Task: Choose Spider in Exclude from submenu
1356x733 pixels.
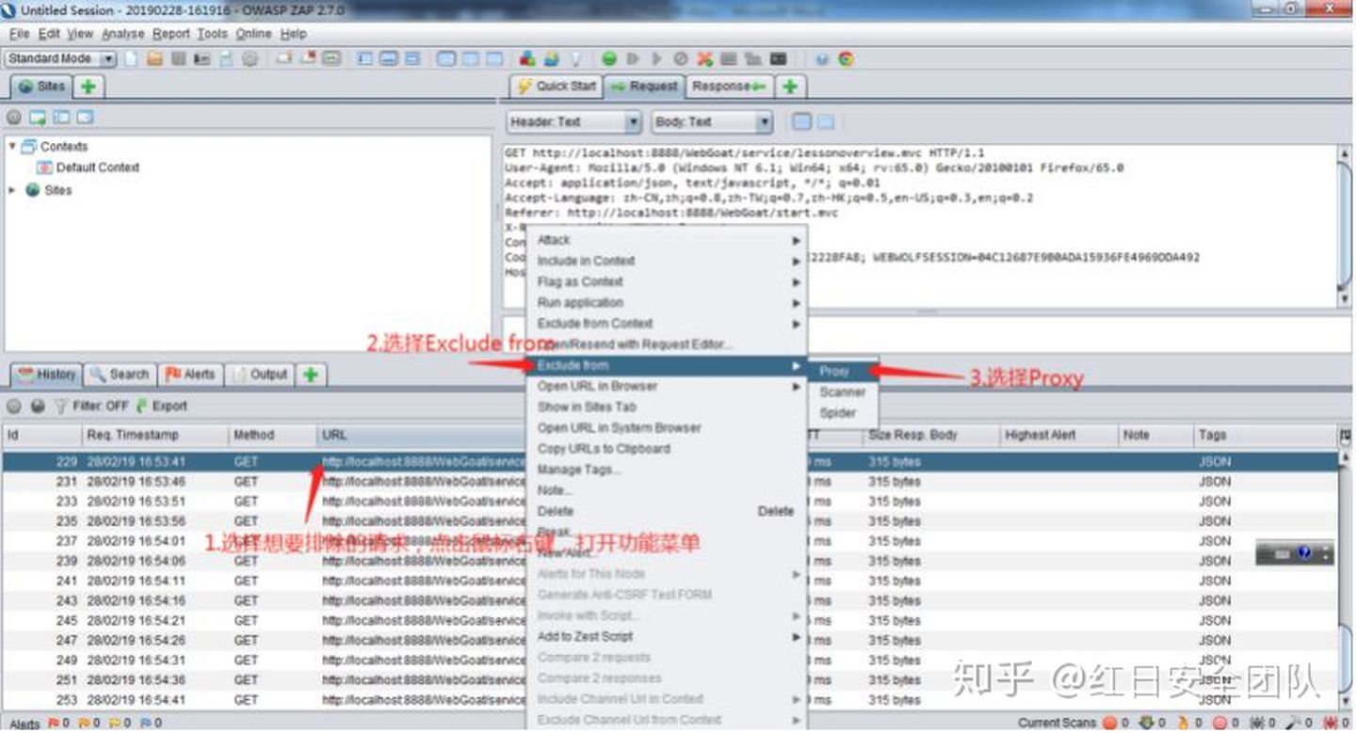Action: [843, 412]
